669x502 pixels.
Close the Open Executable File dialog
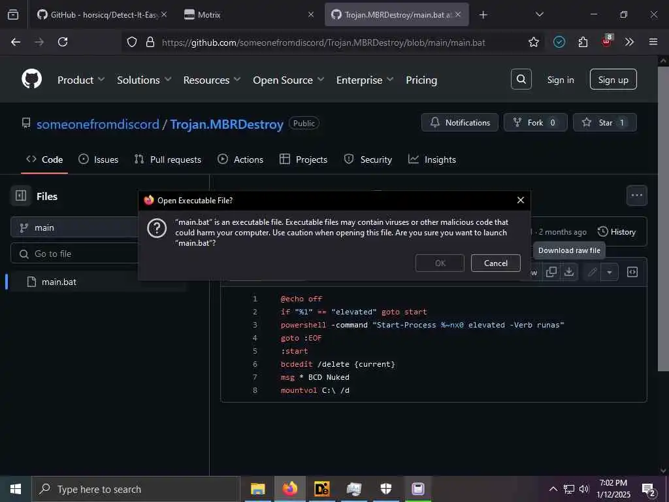(x=520, y=200)
